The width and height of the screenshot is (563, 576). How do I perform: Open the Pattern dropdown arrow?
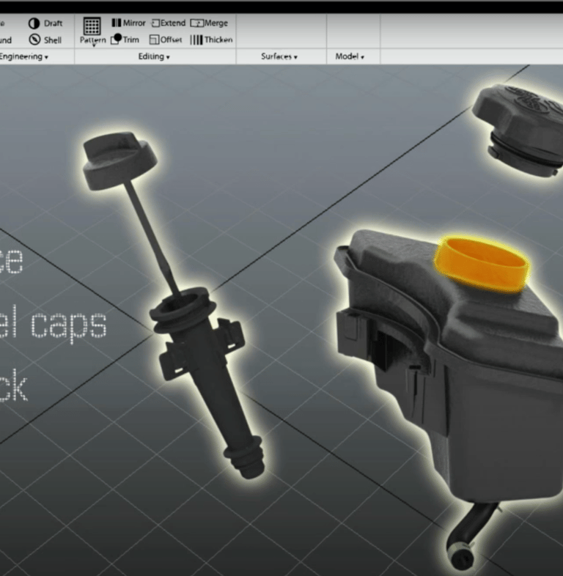(94, 45)
